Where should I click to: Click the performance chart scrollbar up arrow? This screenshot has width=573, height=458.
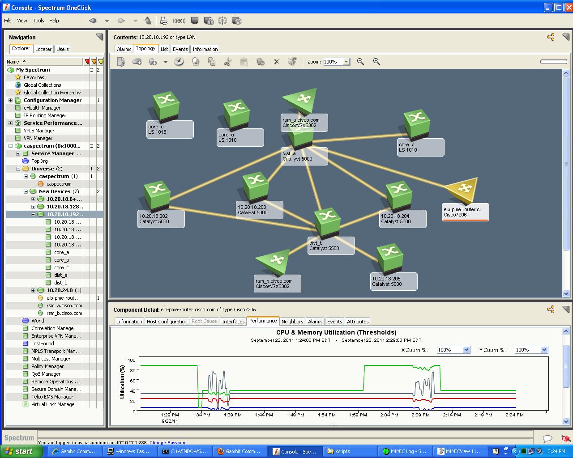click(566, 331)
